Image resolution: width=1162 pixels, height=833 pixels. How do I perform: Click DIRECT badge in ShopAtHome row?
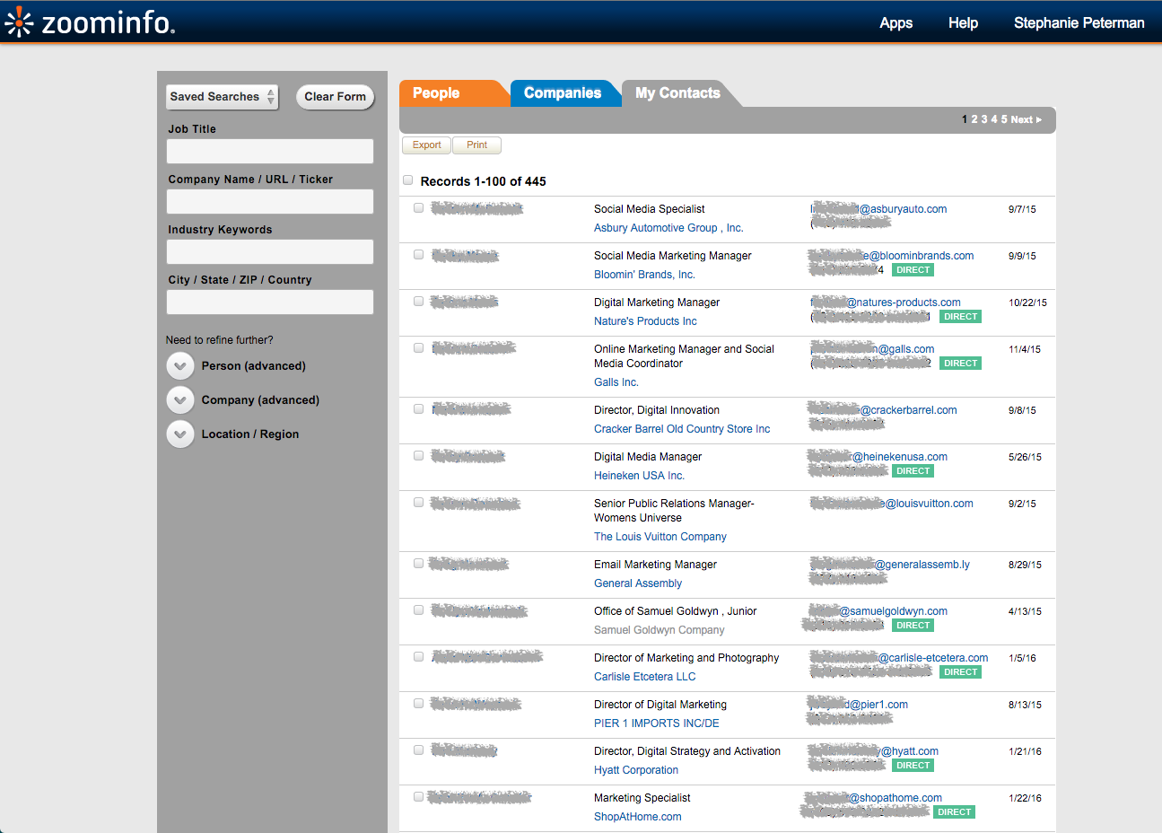954,812
